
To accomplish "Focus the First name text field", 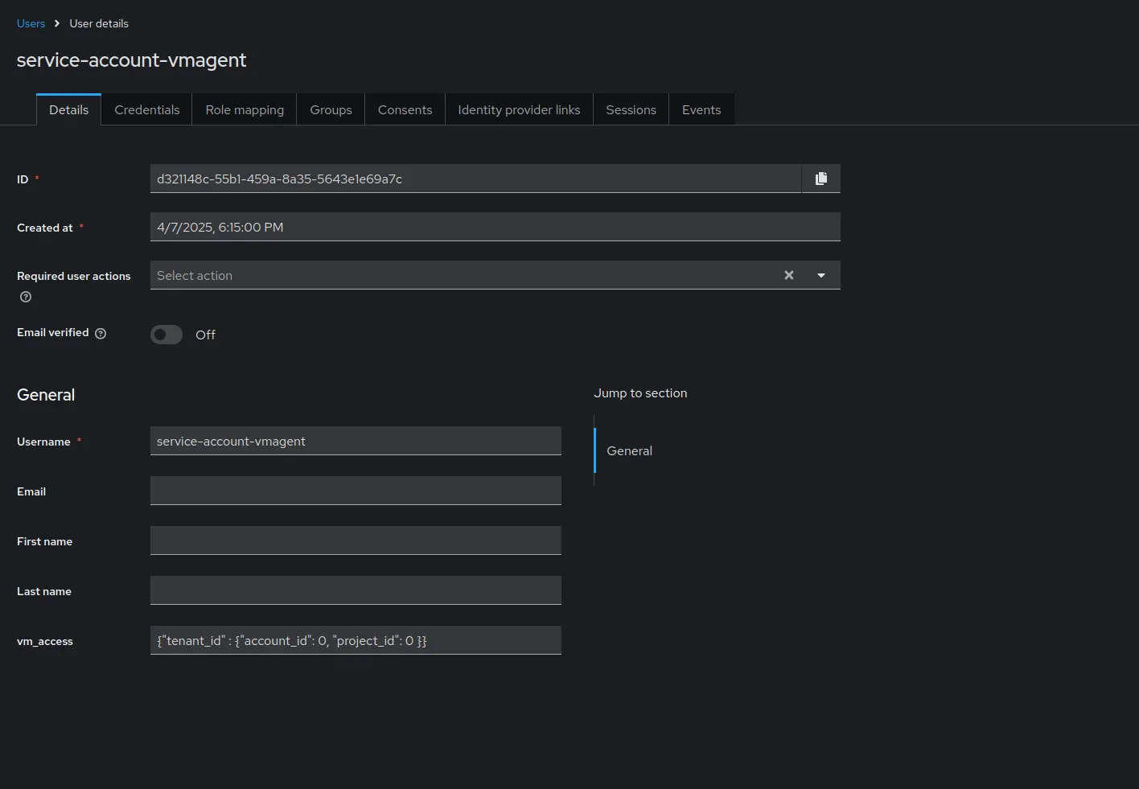I will (356, 540).
